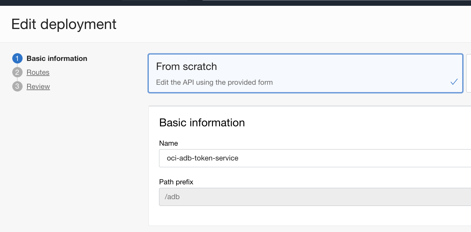Click the connector line between steps 1 and 2
The height and width of the screenshot is (232, 471).
(17, 65)
